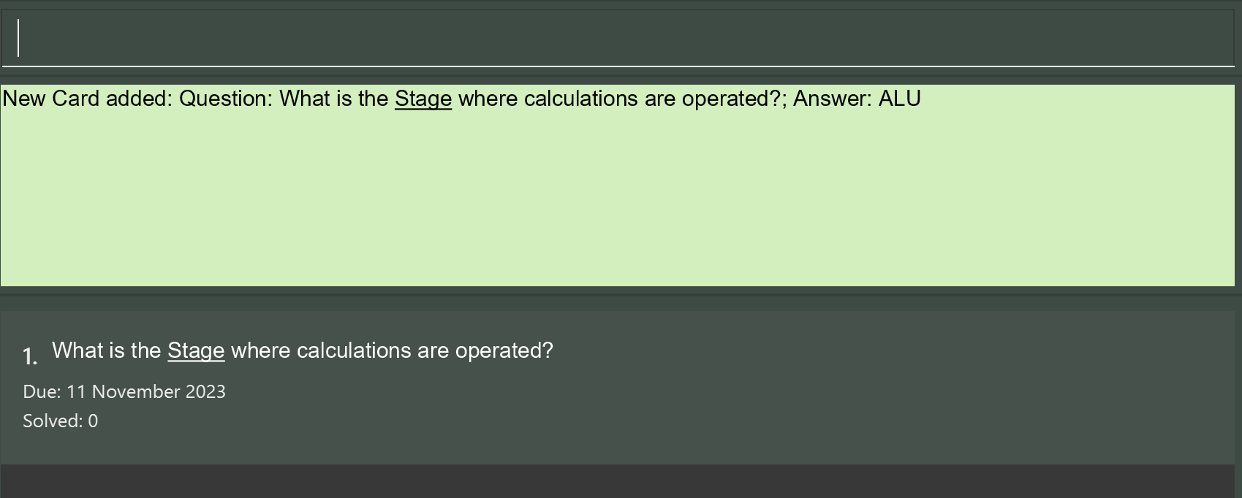The height and width of the screenshot is (498, 1242).
Task: Click the 'New Card added' message text
Action: click(461, 99)
